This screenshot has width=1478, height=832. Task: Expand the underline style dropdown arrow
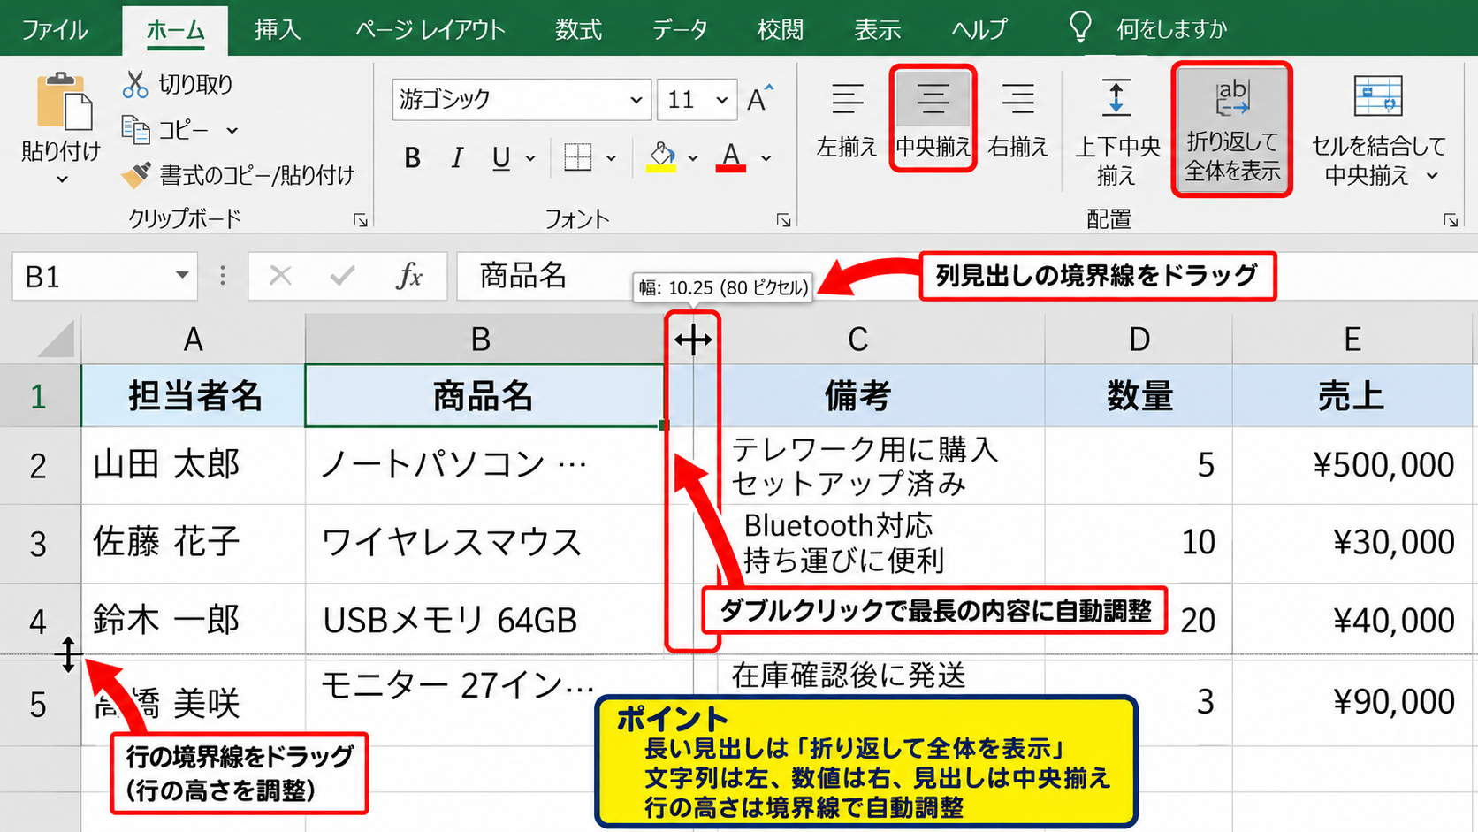(530, 159)
